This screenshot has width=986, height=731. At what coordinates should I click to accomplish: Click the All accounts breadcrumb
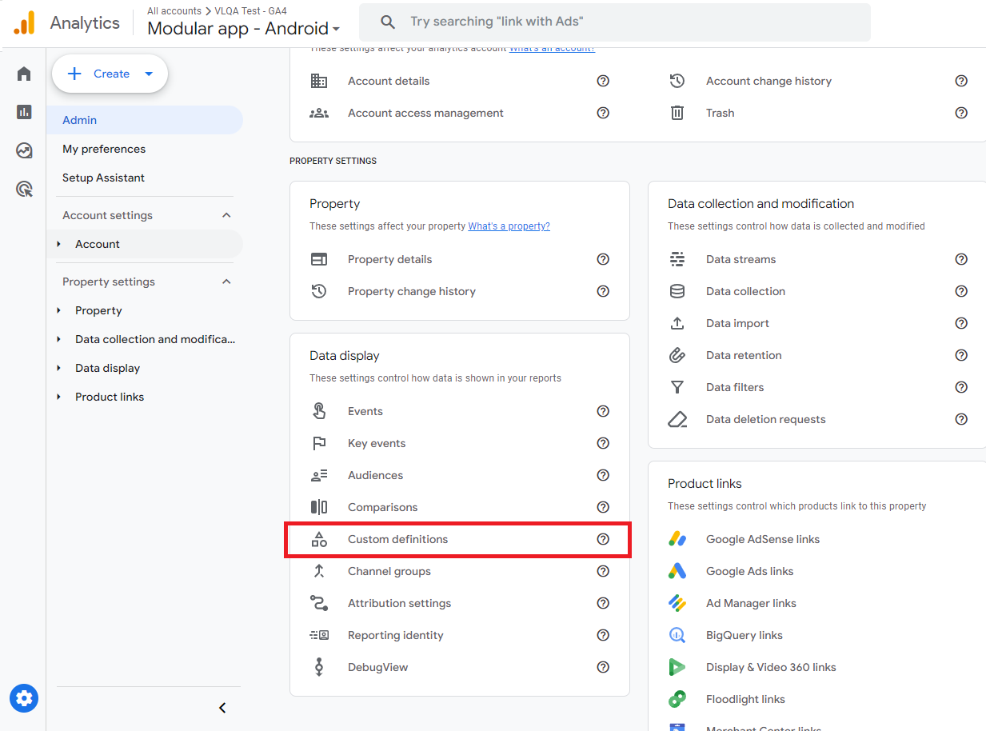[x=174, y=11]
